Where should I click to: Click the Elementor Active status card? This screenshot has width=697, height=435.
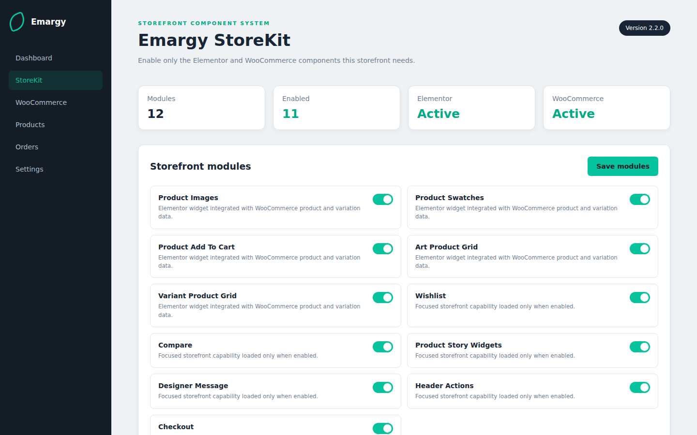click(x=471, y=108)
